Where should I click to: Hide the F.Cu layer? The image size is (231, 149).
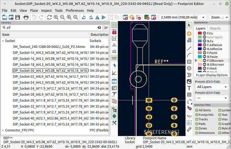205,33
